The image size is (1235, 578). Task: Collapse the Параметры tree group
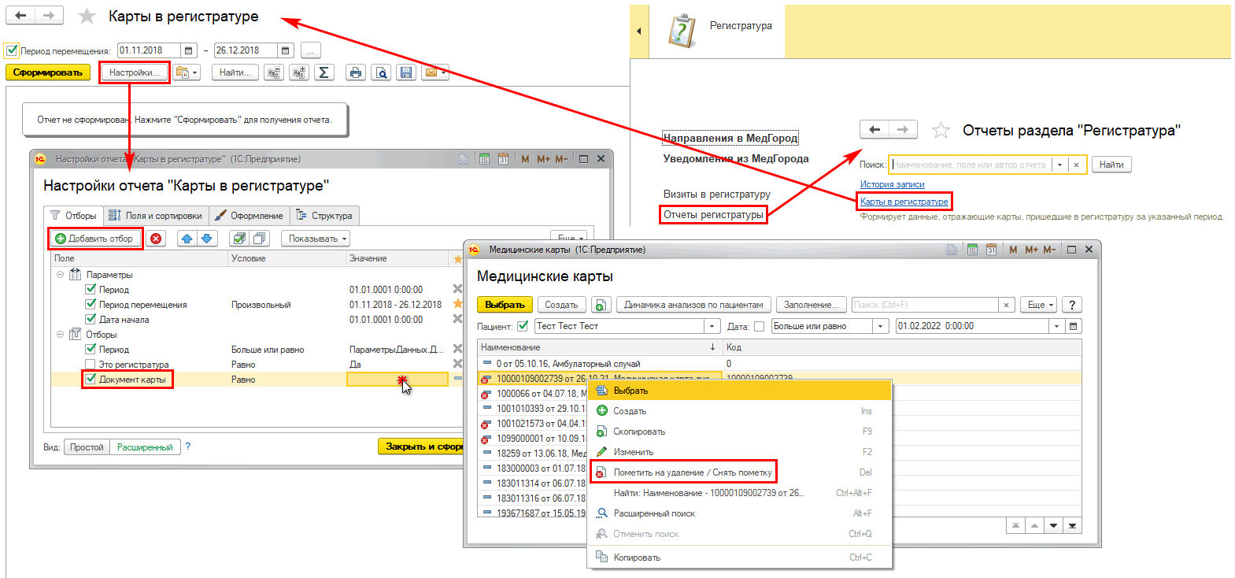pos(60,275)
